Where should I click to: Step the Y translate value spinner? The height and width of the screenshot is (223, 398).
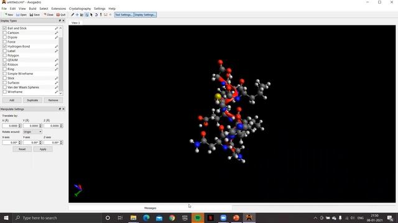point(40,126)
